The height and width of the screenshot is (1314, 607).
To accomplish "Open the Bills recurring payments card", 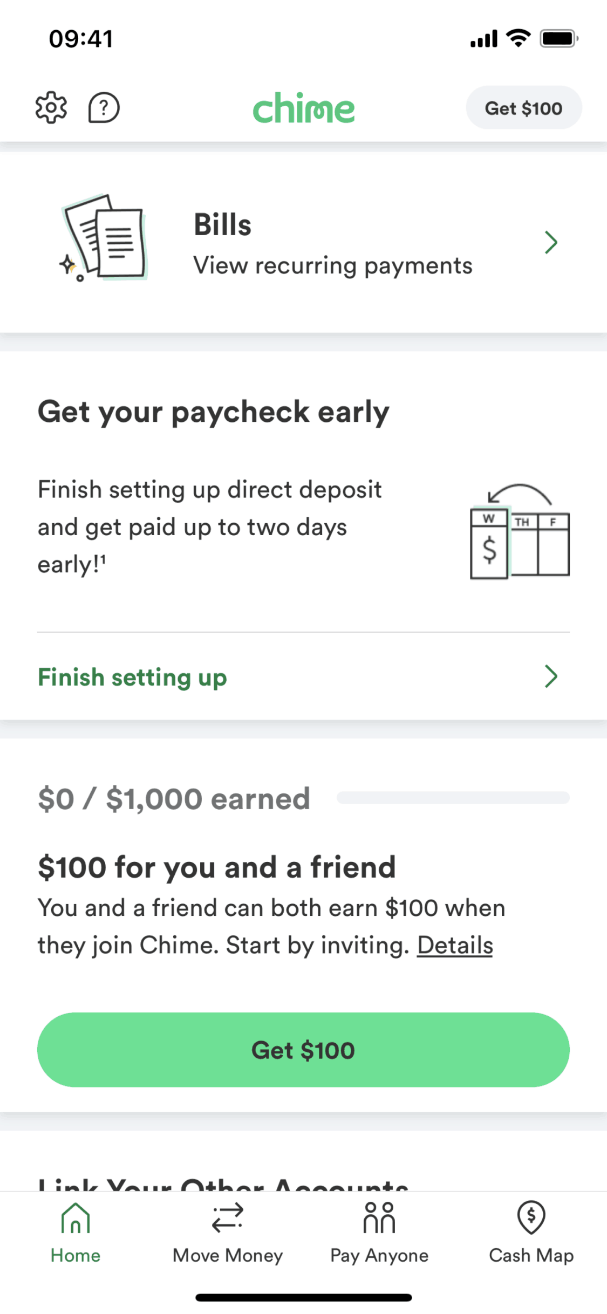I will tap(332, 243).
